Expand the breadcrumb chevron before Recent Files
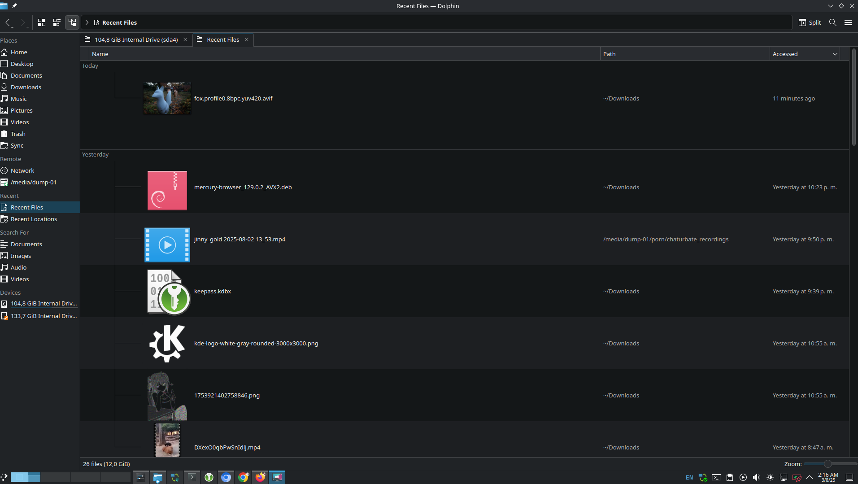This screenshot has width=858, height=484. (x=87, y=22)
